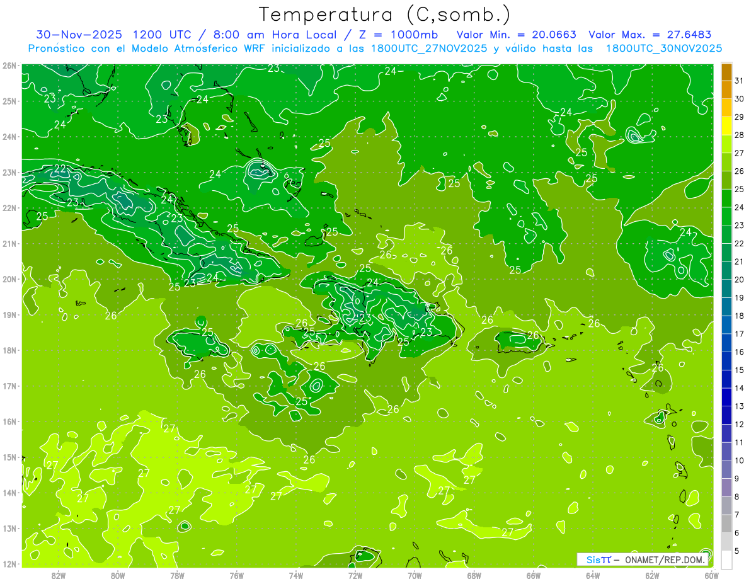This screenshot has width=756, height=584.
Task: Click the Temperatura (C,somb.) map title
Action: point(385,14)
